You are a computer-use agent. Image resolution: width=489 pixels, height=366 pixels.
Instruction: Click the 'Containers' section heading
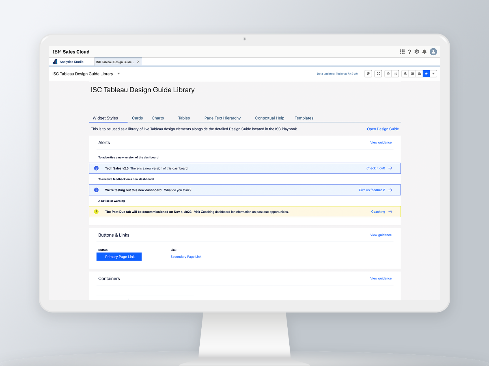[109, 278]
